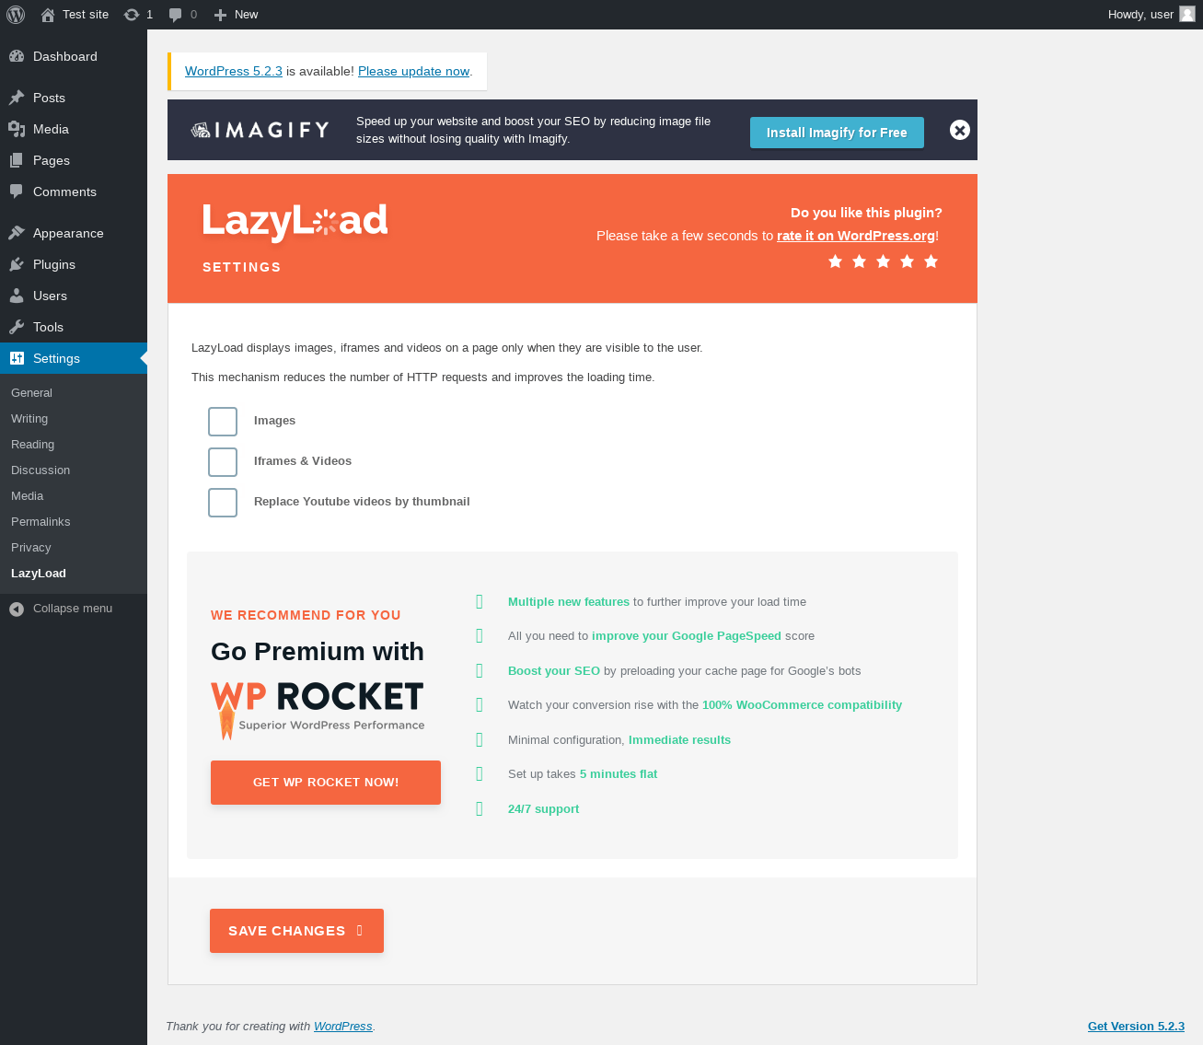Click the Test site title in the admin bar
The width and height of the screenshot is (1203, 1045).
point(86,15)
